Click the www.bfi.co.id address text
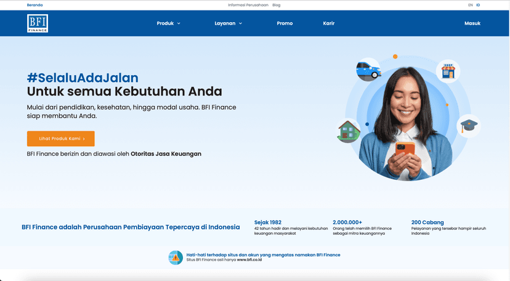This screenshot has height=281, width=510. point(249,260)
